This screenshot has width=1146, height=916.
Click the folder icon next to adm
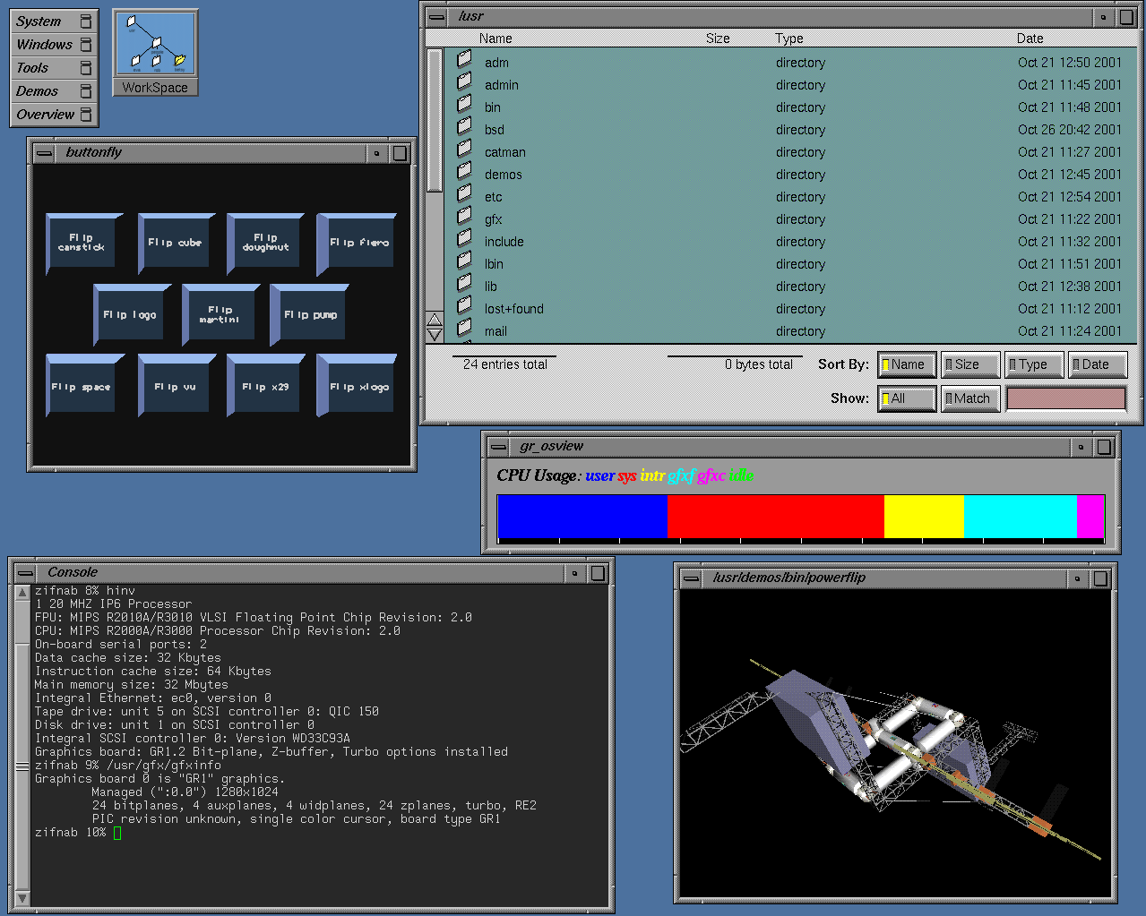[464, 60]
